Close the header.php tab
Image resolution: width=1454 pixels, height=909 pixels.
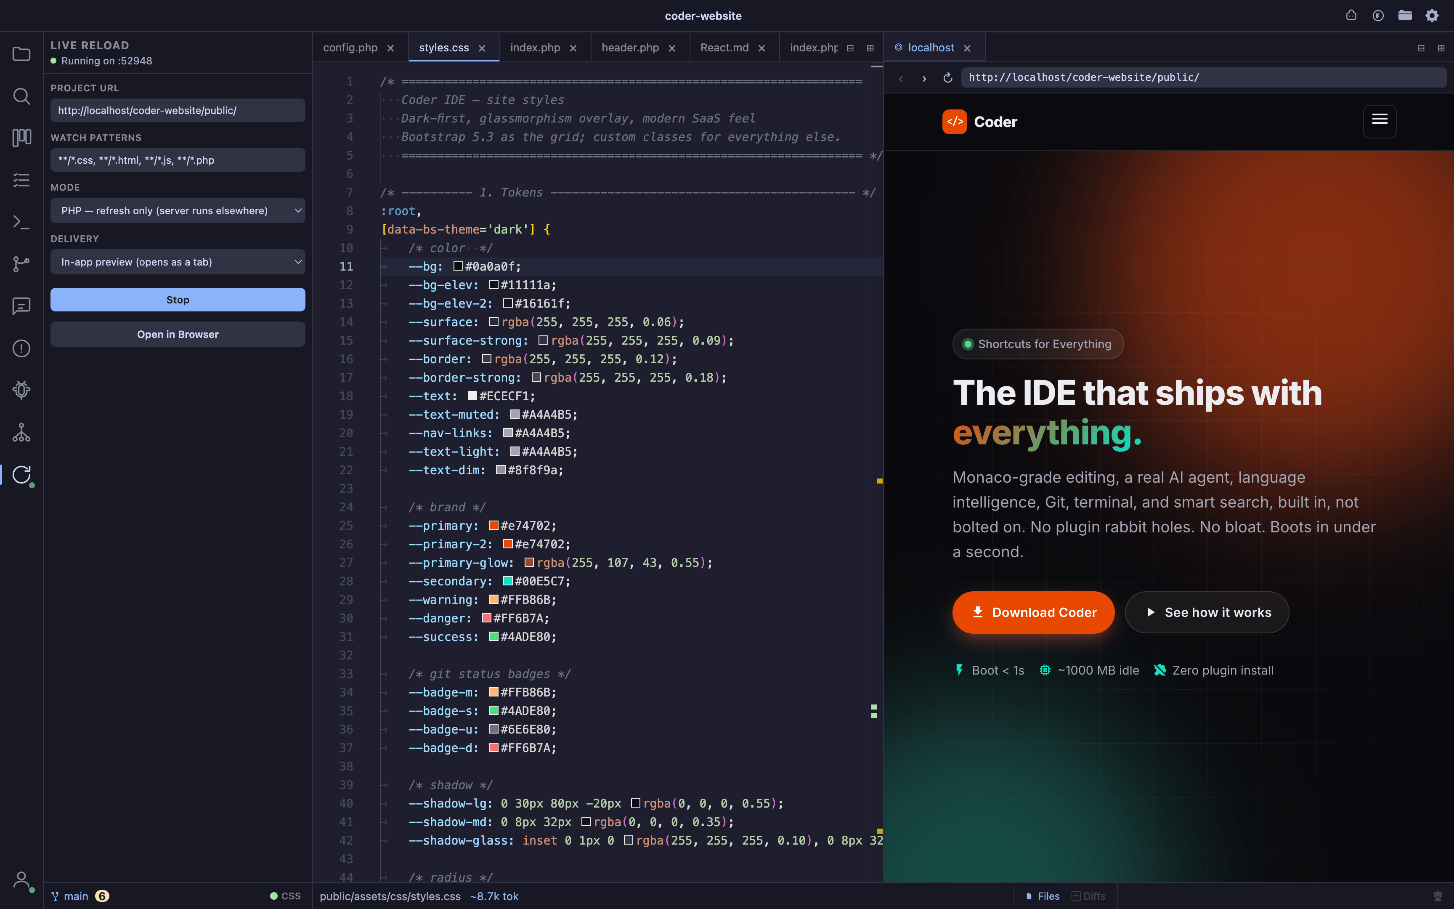(672, 48)
